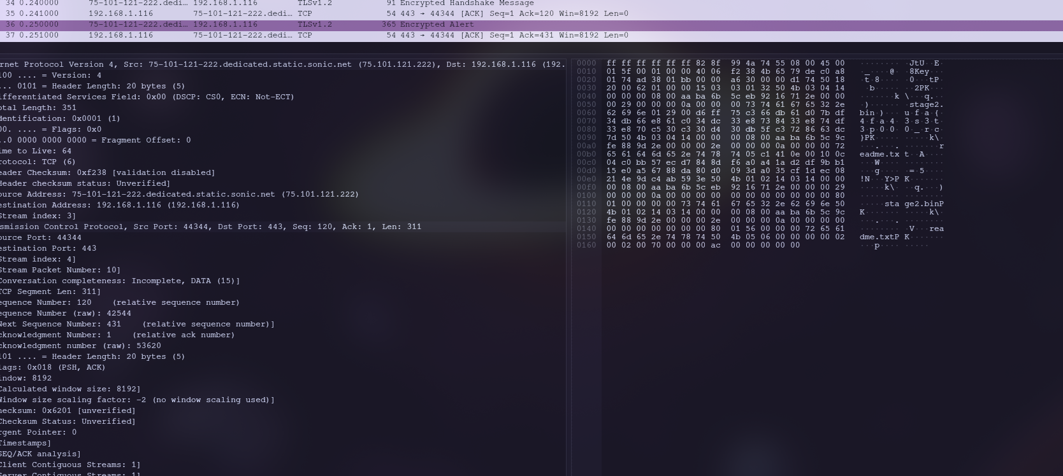Expand the Differentiated Services Field entry
1063x476 pixels.
point(147,97)
